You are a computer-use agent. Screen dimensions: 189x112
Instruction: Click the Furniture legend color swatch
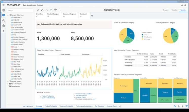(142, 35)
